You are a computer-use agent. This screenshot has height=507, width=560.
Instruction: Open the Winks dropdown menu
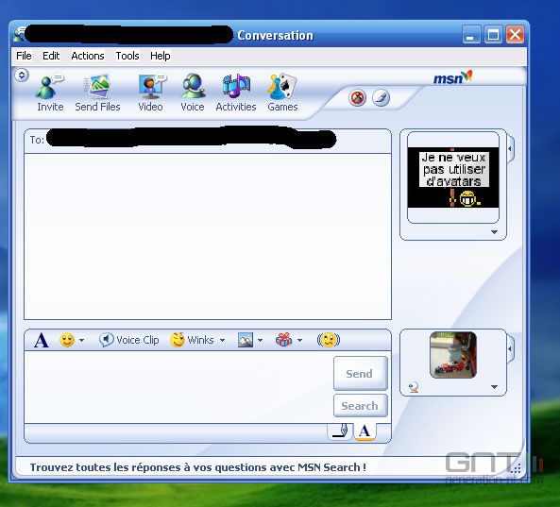197,340
